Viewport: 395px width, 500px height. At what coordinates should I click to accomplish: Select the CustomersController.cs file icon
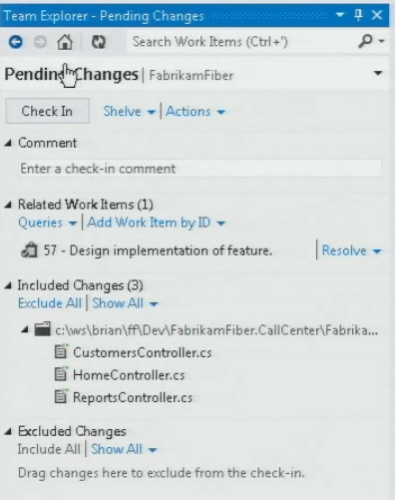(61, 351)
